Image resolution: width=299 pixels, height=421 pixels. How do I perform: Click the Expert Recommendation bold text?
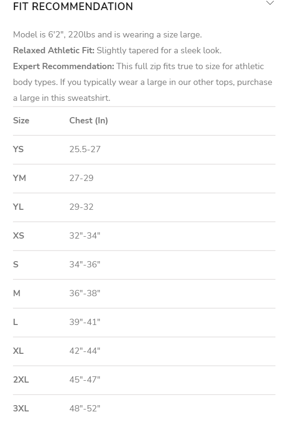click(63, 66)
